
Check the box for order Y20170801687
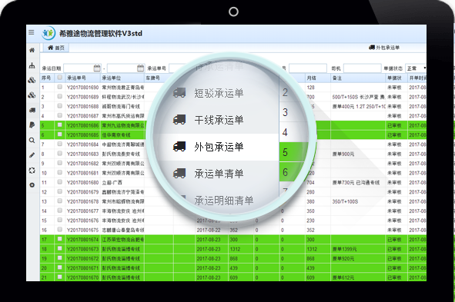[60, 115]
